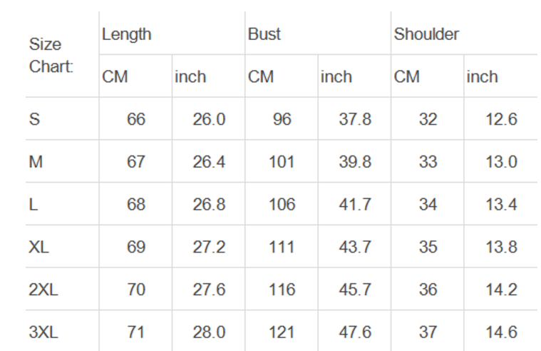Click the inch subheader under Shoulder
Image resolution: width=541 pixels, height=351 pixels.
point(483,76)
